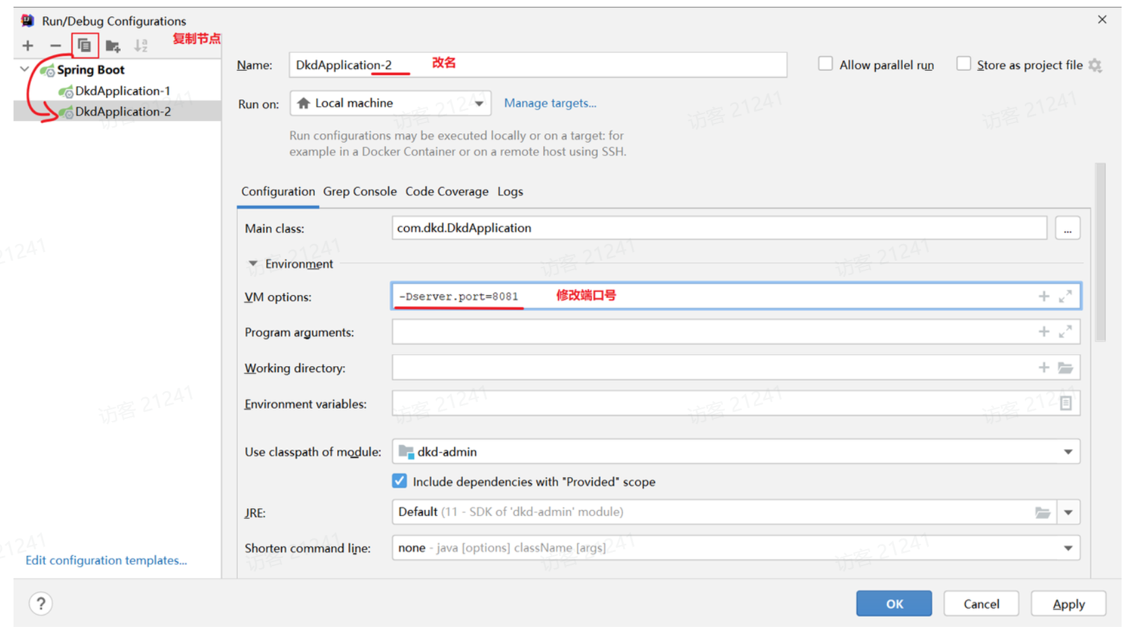
Task: Click the OK button
Action: [x=894, y=603]
